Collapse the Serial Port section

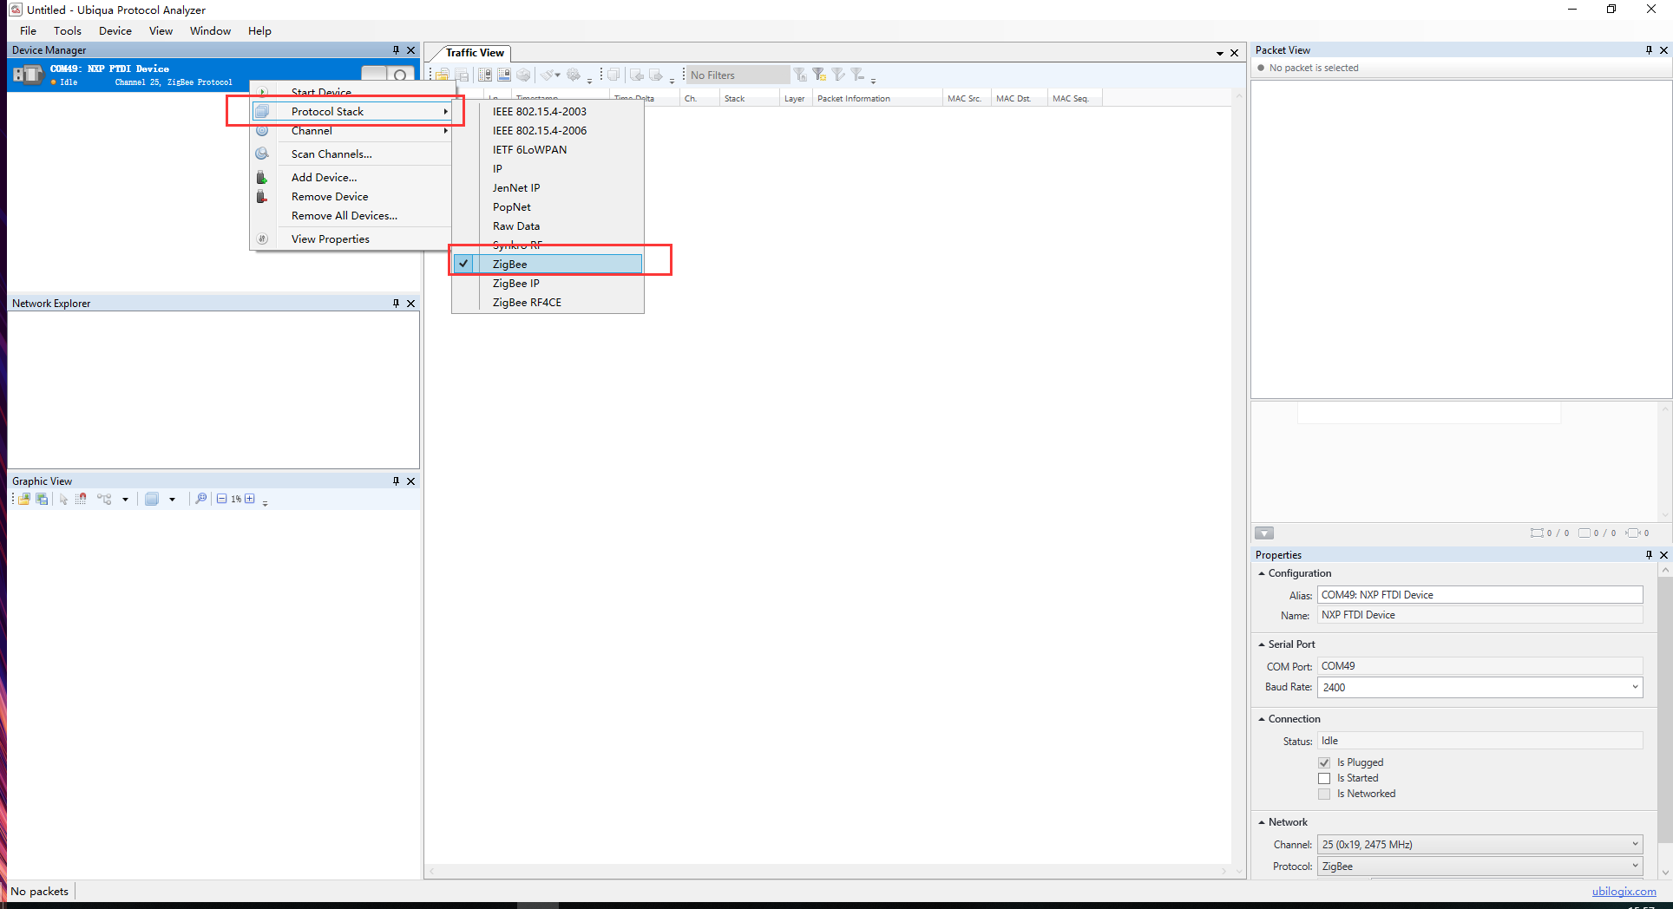click(x=1262, y=644)
